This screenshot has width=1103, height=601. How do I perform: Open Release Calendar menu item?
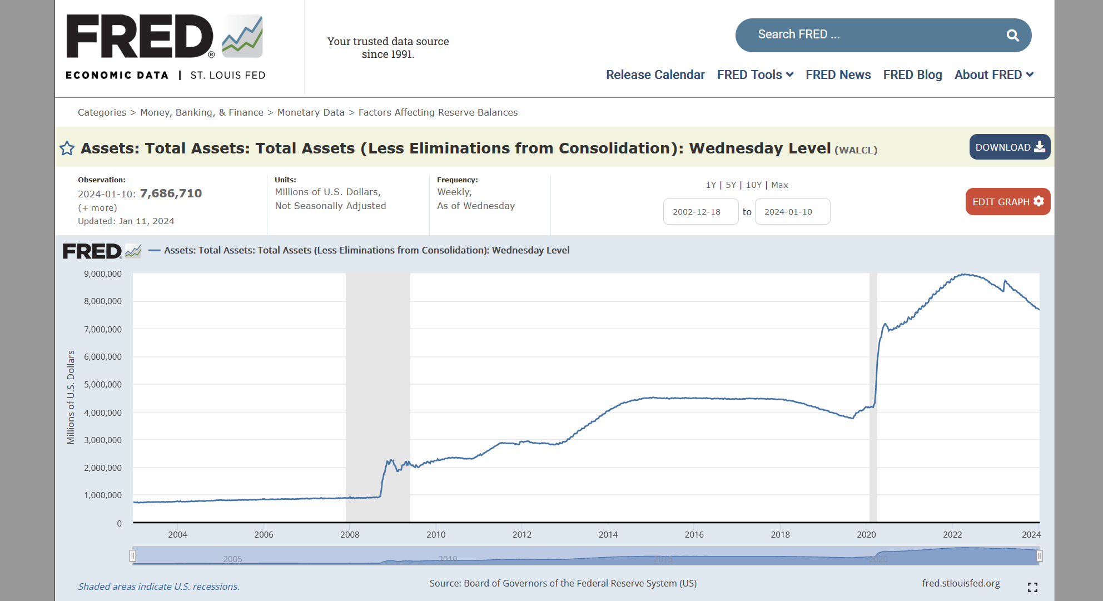point(655,75)
